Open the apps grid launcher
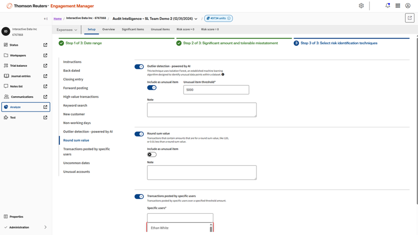 click(398, 6)
